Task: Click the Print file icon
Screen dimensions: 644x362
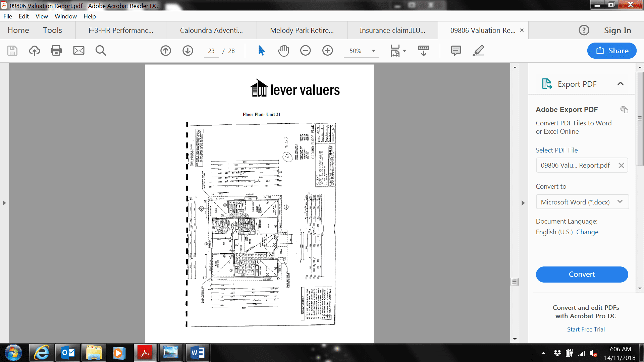Action: 56,51
